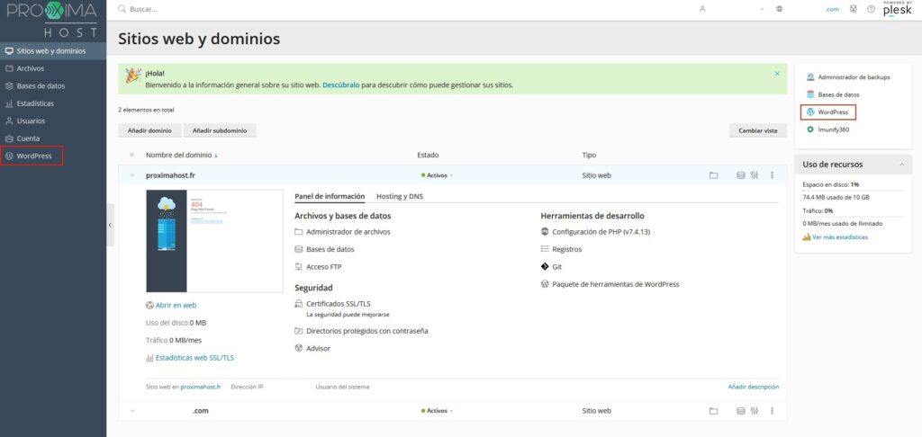Open databases icon in .com row
Viewport: 922px width, 437px height.
coord(741,411)
